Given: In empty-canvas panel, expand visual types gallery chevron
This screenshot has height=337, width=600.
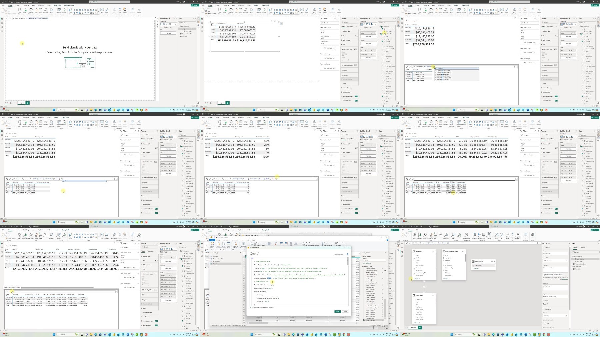Looking at the screenshot, I should click(x=175, y=24).
